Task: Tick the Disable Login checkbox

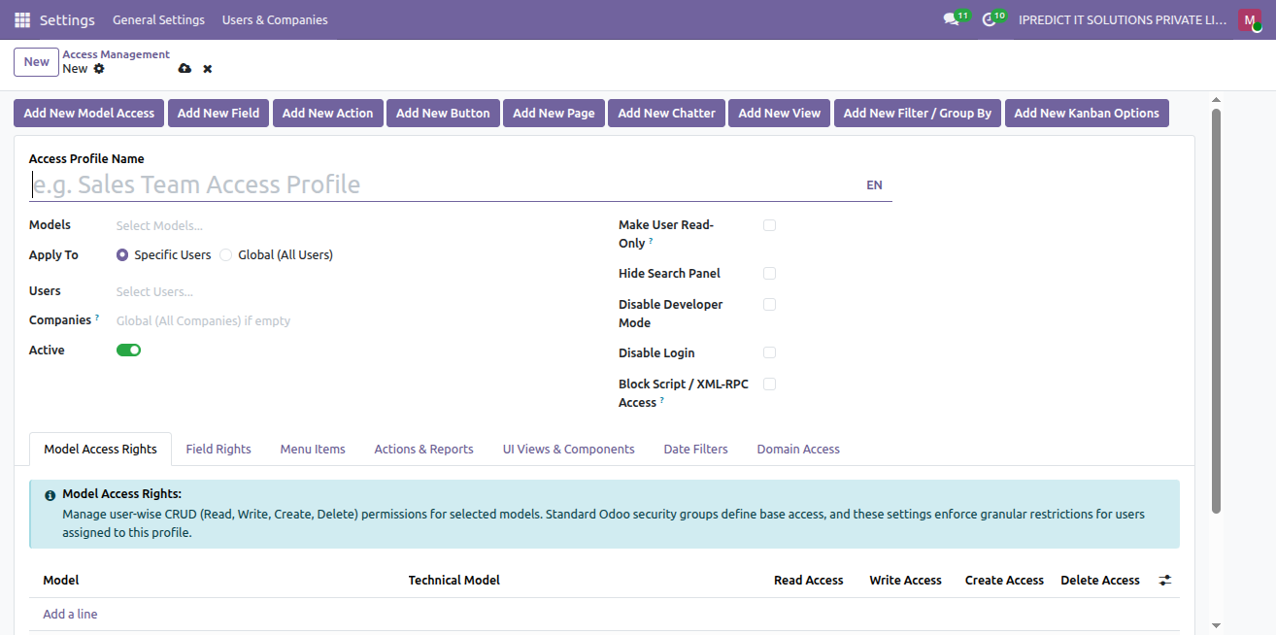Action: (x=769, y=353)
